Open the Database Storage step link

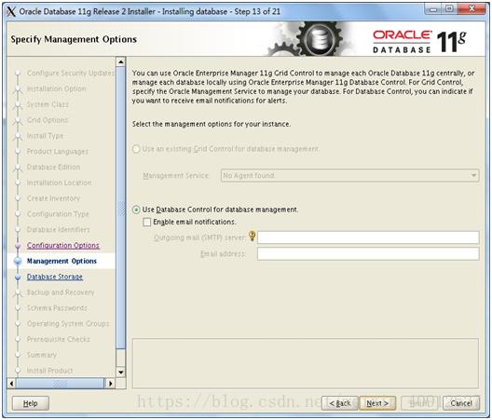coord(55,277)
